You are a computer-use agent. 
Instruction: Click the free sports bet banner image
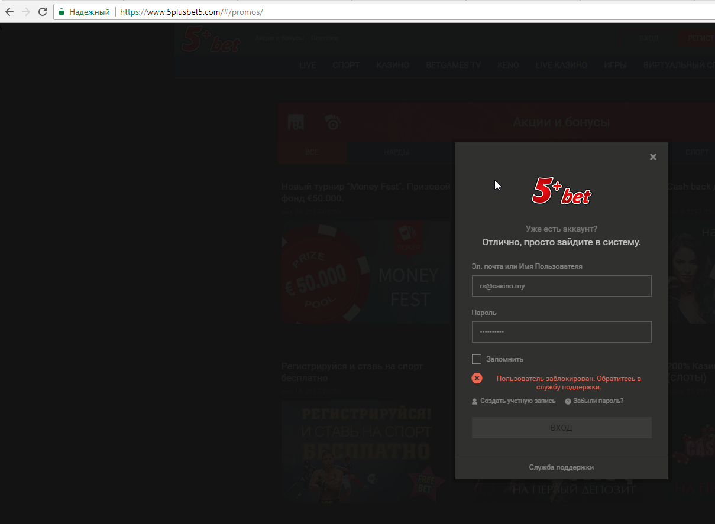click(x=366, y=452)
